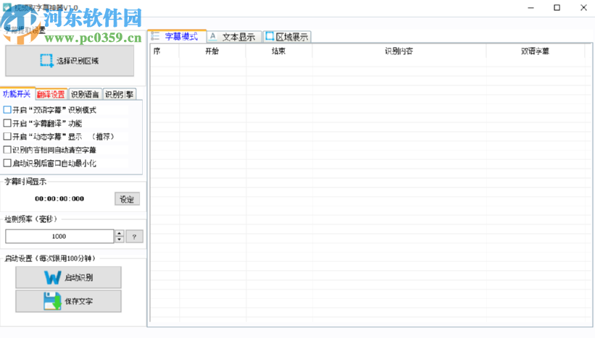Save text with 保存文字 button
This screenshot has width=595, height=338.
click(x=68, y=301)
